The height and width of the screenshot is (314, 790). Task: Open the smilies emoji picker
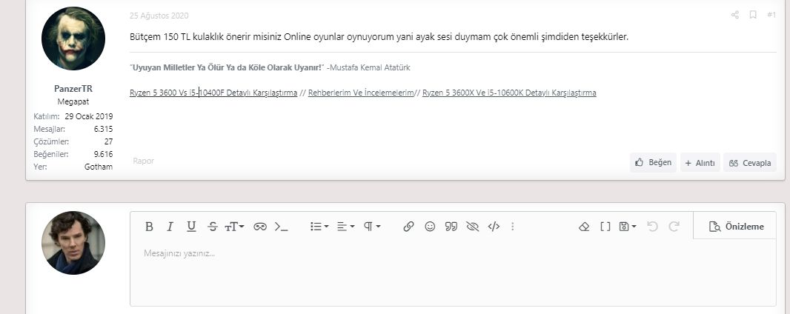(430, 227)
